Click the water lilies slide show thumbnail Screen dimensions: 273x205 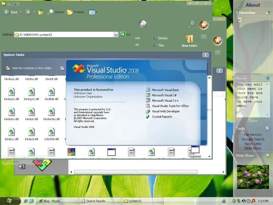[253, 177]
